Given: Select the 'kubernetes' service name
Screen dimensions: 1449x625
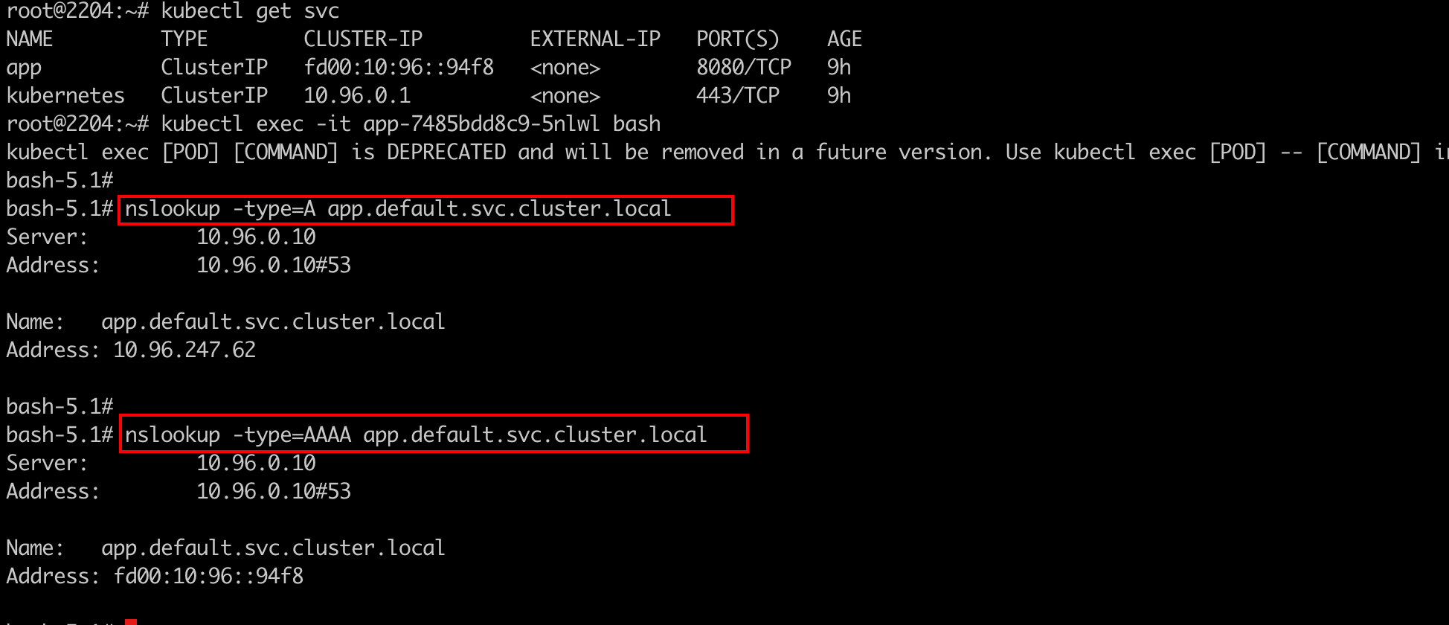Looking at the screenshot, I should [x=65, y=96].
